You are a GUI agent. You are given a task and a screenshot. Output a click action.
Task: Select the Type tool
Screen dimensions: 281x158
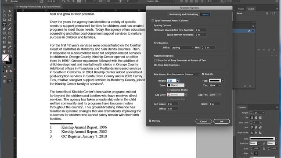4,25
